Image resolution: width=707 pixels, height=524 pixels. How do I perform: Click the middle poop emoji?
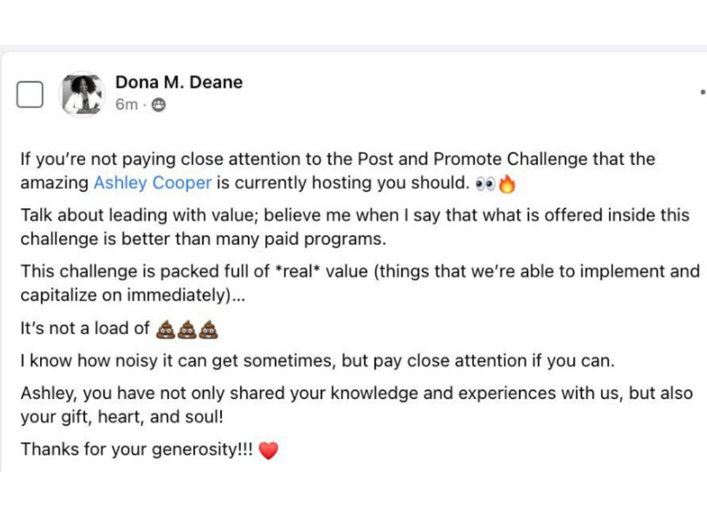[x=187, y=329]
